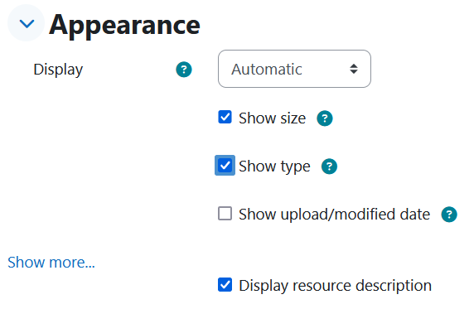Click the Appearance section heading

pyautogui.click(x=124, y=25)
